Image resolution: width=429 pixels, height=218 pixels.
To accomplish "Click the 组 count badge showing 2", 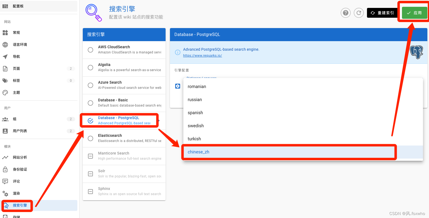I will click(71, 119).
